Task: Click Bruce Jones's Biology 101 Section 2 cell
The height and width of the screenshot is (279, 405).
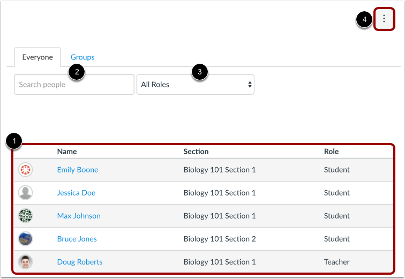Action: click(220, 239)
